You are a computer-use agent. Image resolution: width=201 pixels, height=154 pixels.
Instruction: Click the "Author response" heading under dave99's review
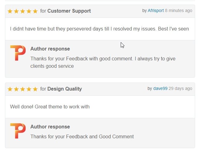(x=50, y=127)
